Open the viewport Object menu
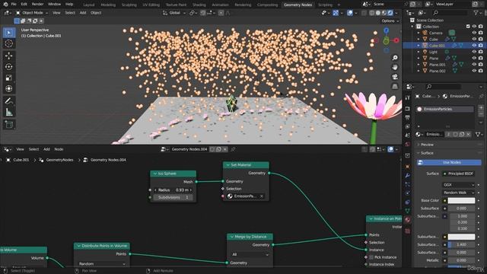The image size is (487, 274). tap(96, 13)
